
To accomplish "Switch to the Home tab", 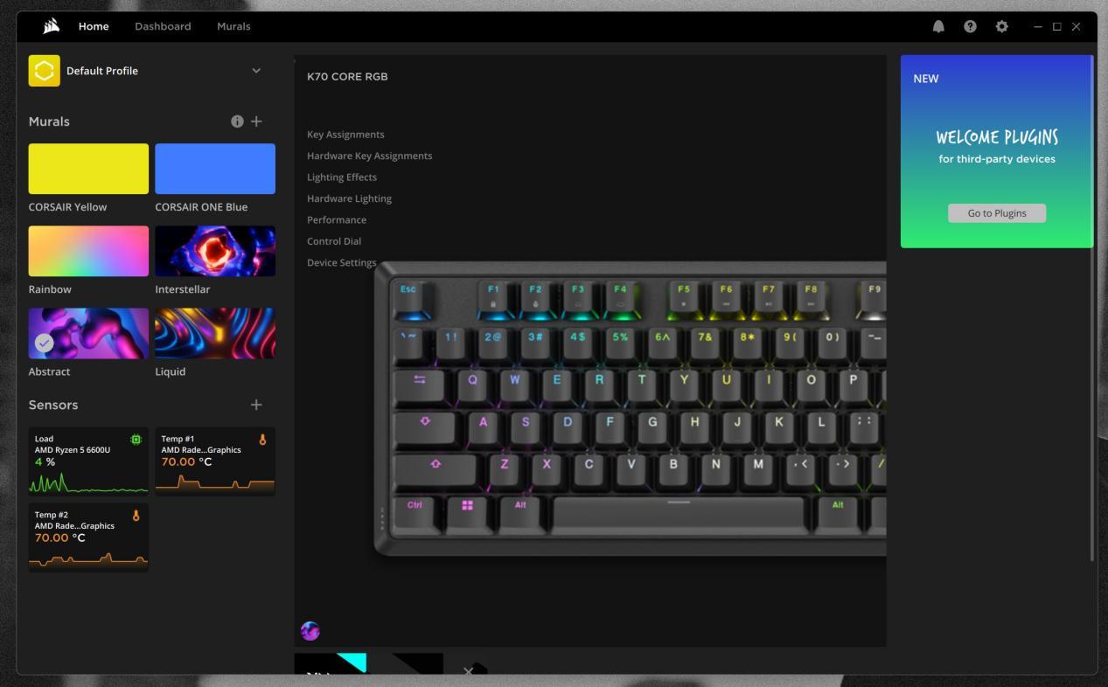I will point(94,26).
